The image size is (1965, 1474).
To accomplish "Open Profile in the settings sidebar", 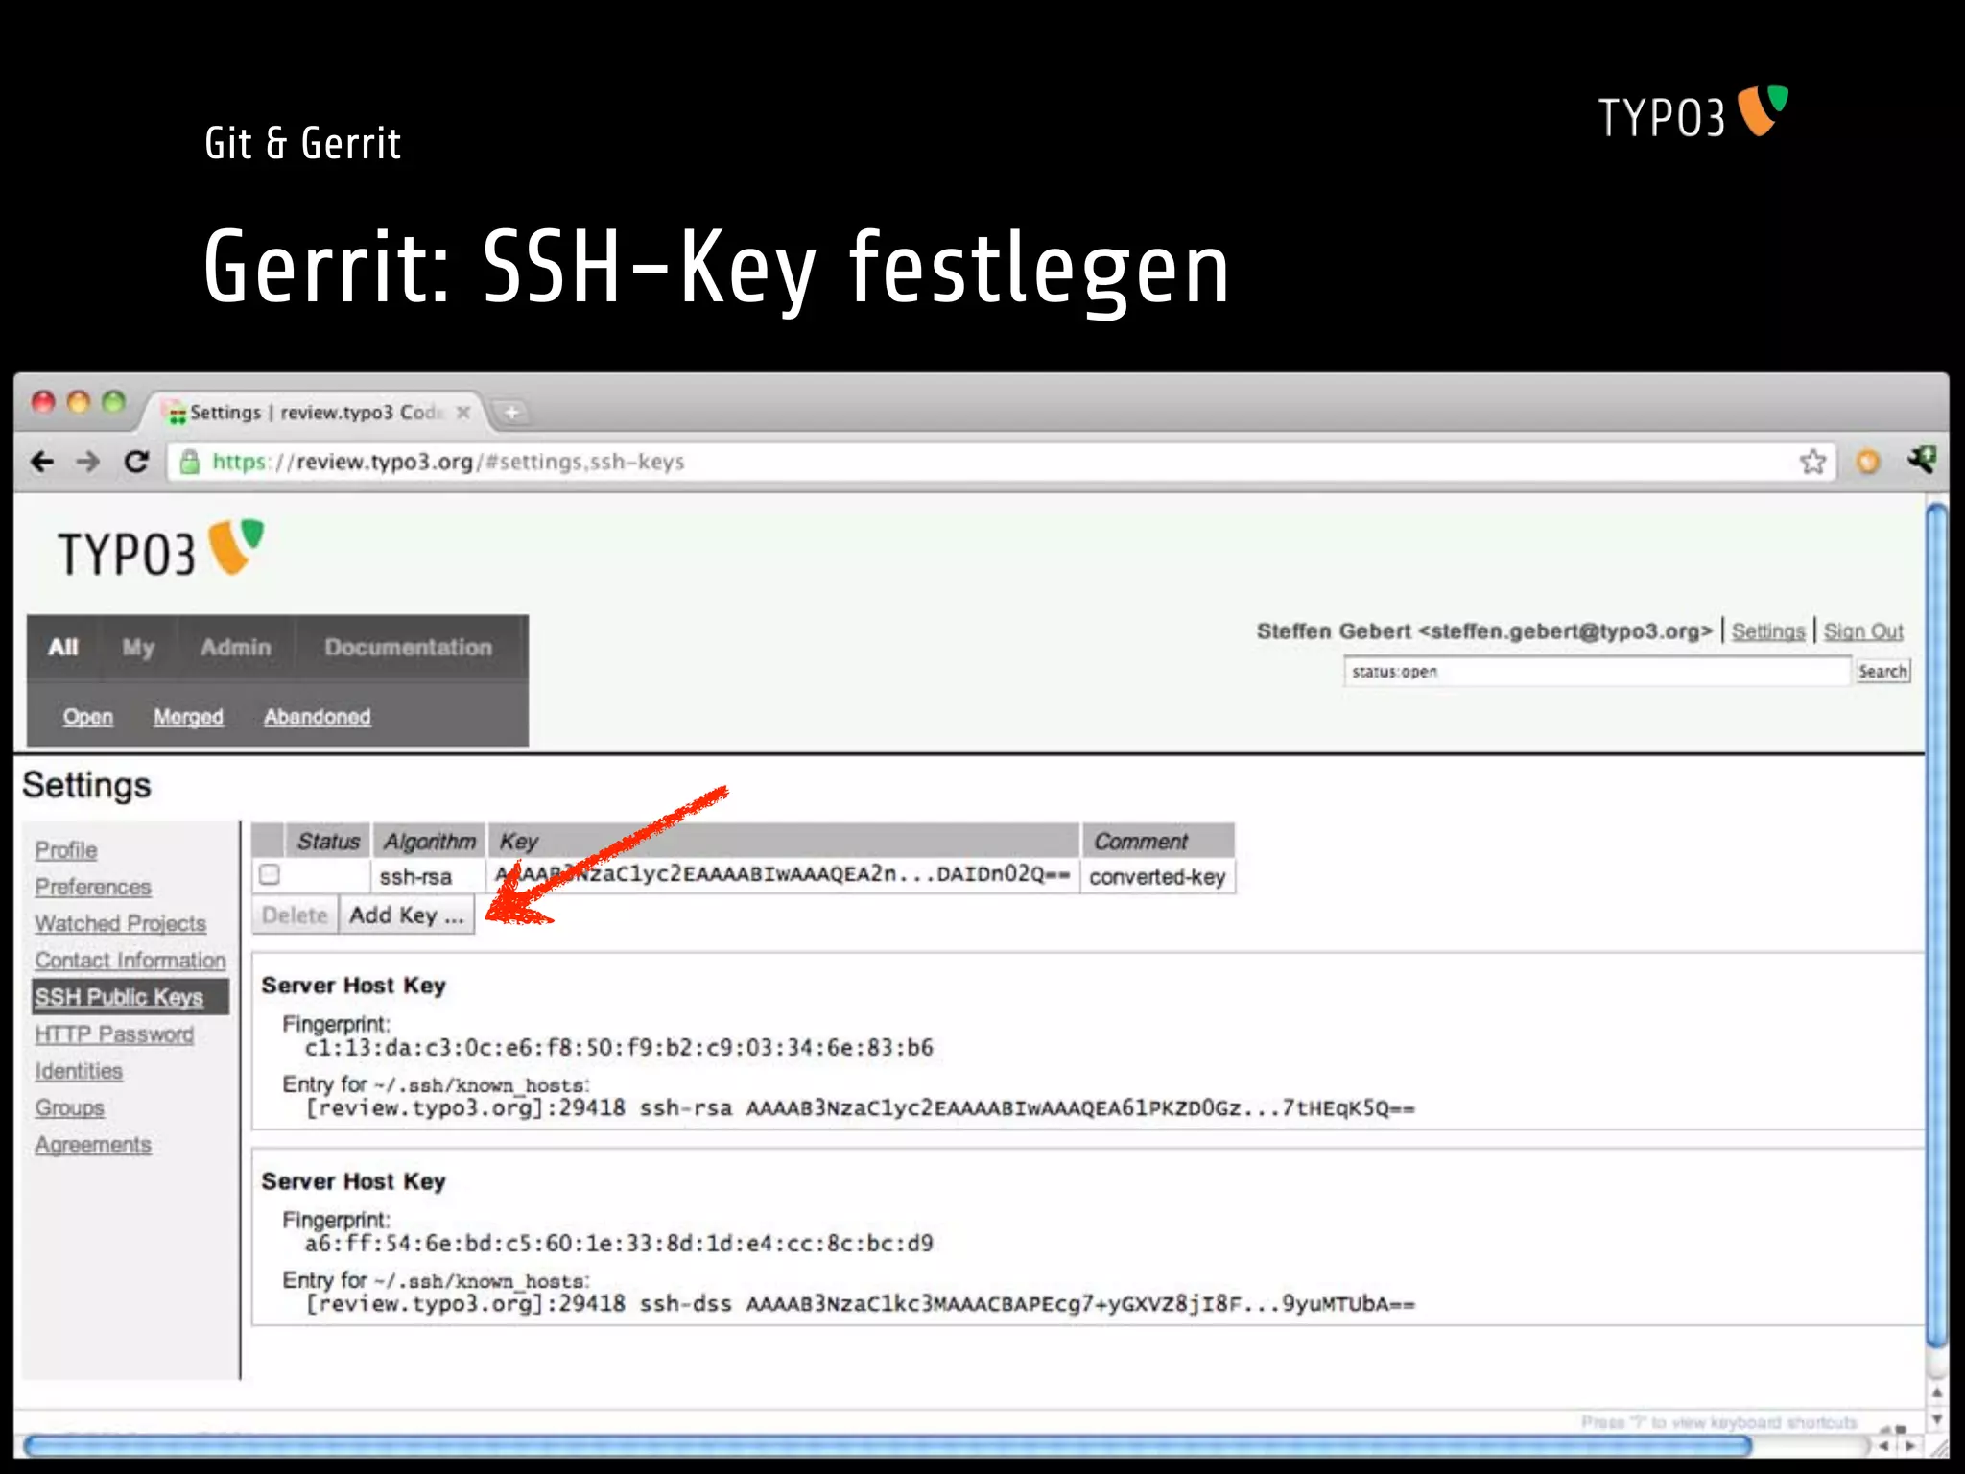I will [66, 850].
